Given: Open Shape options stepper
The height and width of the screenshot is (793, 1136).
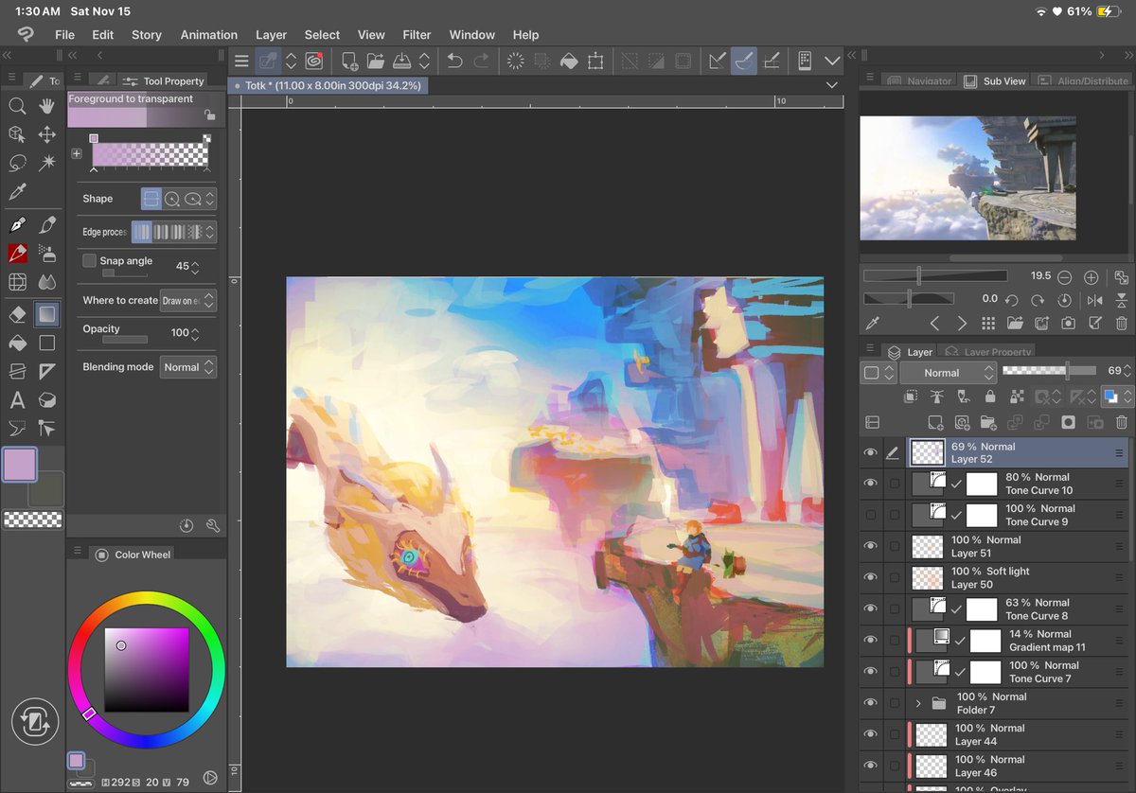Looking at the screenshot, I should [210, 199].
